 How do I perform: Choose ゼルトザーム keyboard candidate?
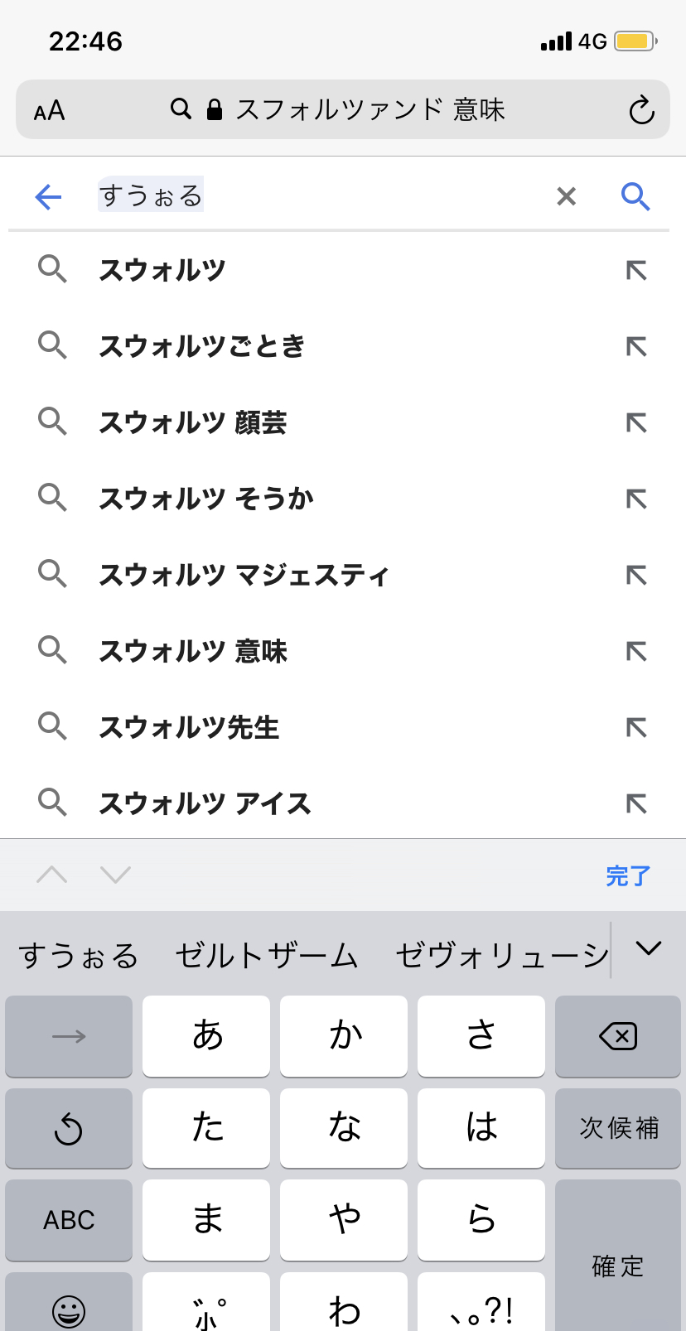click(x=266, y=956)
